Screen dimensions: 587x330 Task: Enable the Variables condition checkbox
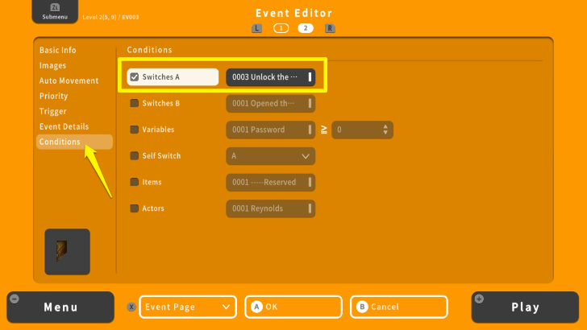[134, 130]
